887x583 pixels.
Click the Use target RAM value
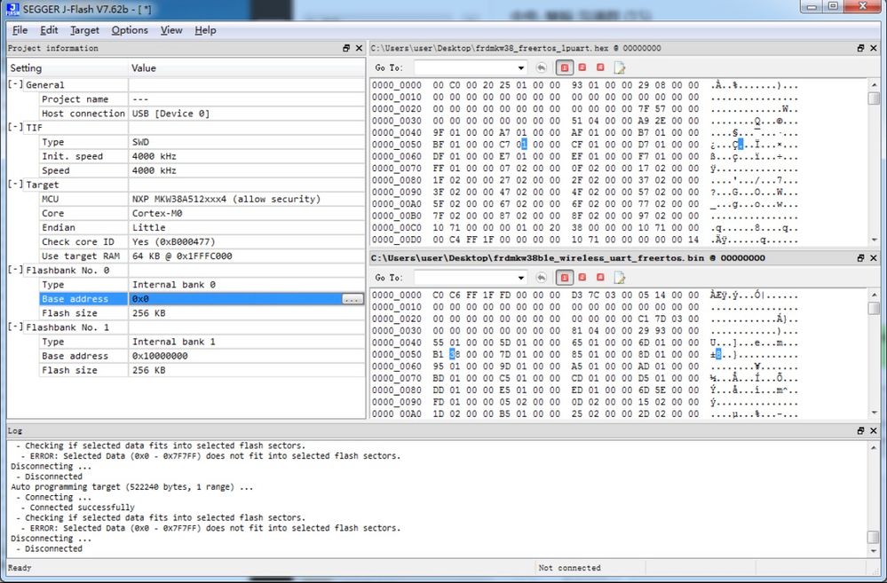182,256
